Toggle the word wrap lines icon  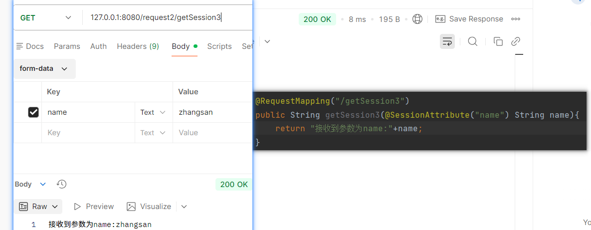pos(447,41)
